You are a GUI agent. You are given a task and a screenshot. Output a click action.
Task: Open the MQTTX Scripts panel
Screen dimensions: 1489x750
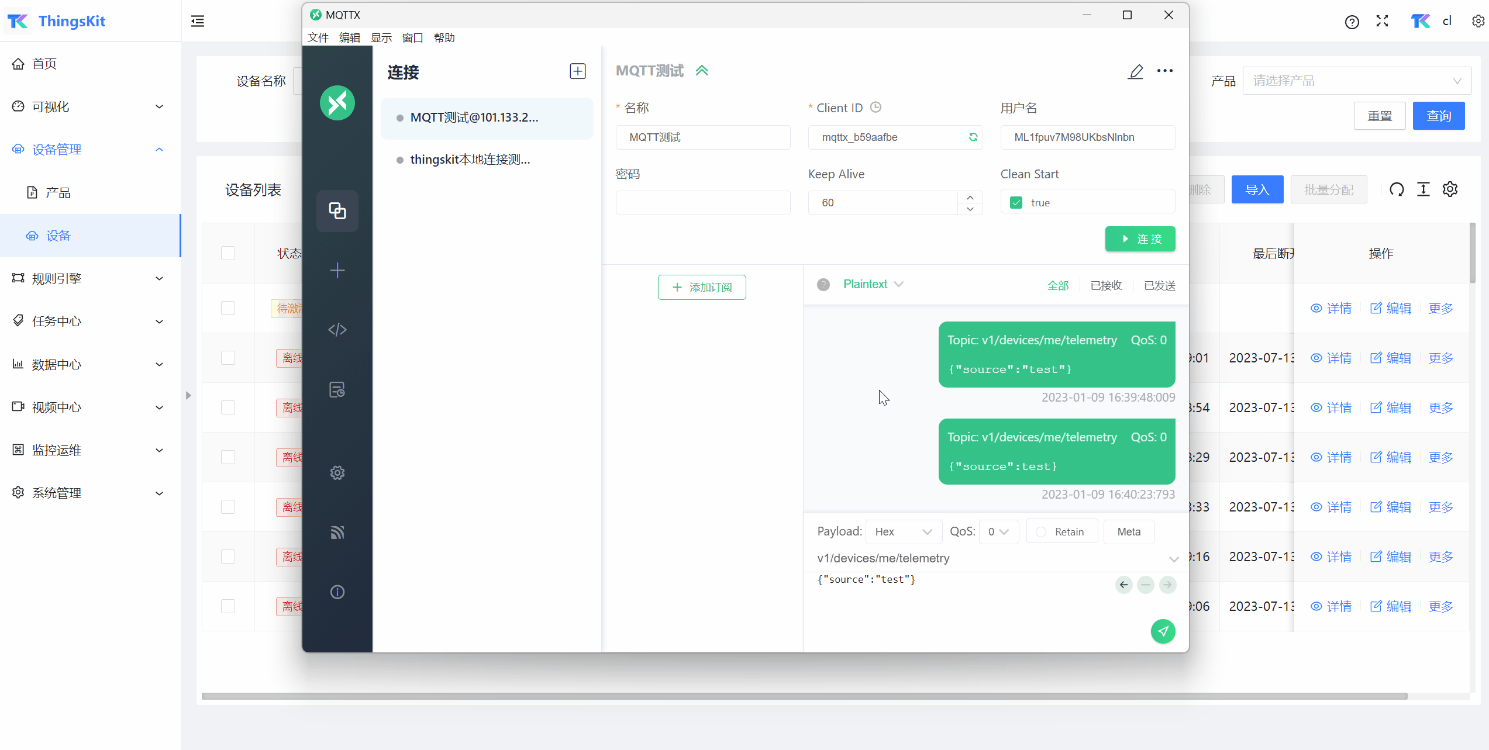coord(337,329)
